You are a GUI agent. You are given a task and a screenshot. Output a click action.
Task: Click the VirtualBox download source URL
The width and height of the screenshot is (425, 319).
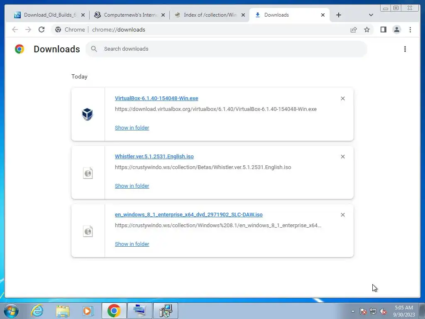[216, 109]
